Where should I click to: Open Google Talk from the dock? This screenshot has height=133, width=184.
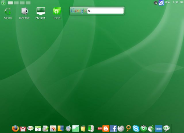(30, 128)
